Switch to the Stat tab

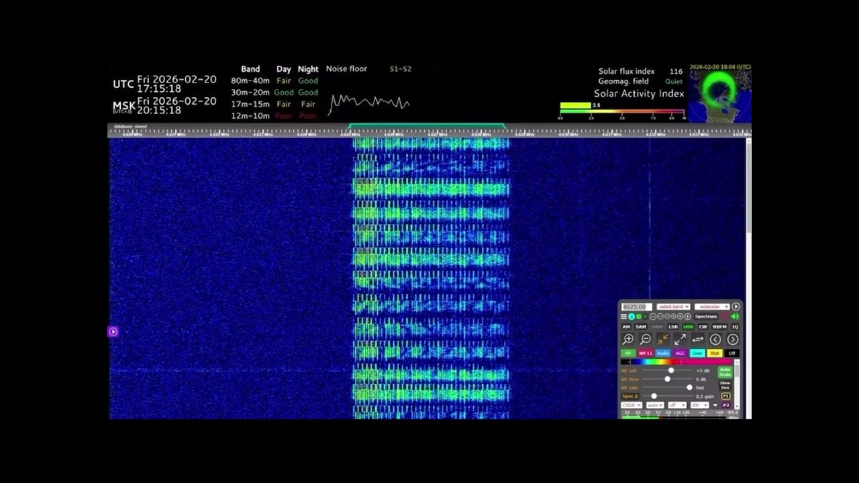[x=715, y=353]
